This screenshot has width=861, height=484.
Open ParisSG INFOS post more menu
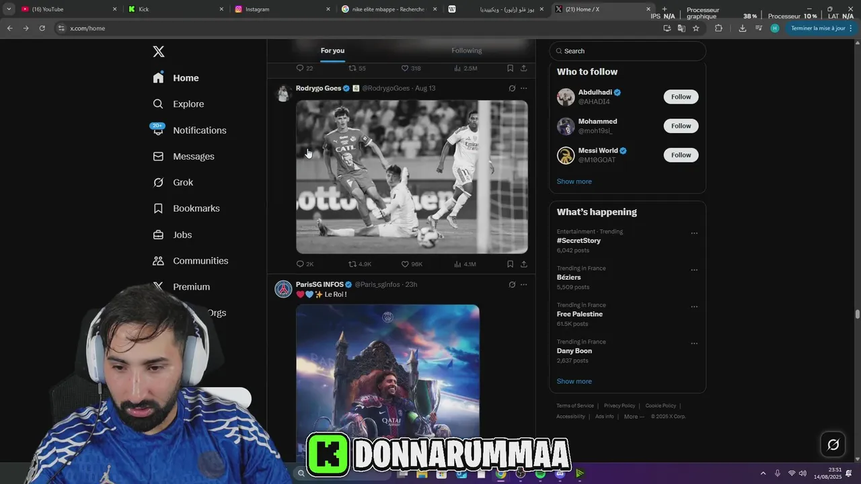[x=523, y=284]
